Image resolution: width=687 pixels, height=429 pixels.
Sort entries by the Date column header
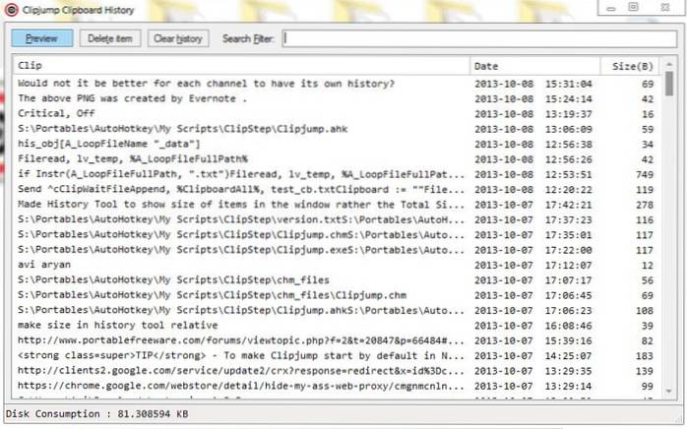click(527, 66)
